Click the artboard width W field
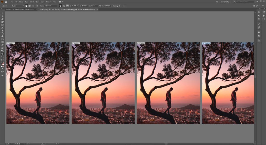The width and height of the screenshot is (266, 145). [94, 6]
